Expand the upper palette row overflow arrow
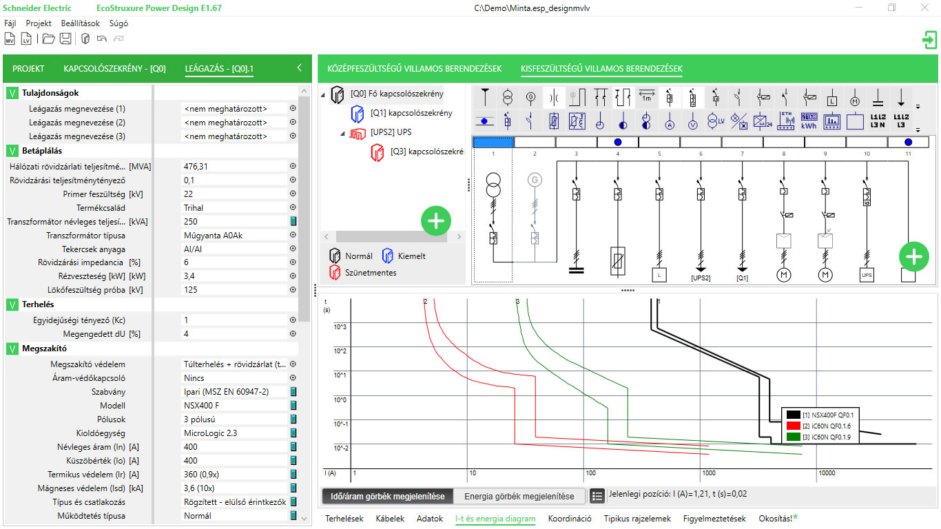Screen dimensions: 941x529 pos(918,105)
